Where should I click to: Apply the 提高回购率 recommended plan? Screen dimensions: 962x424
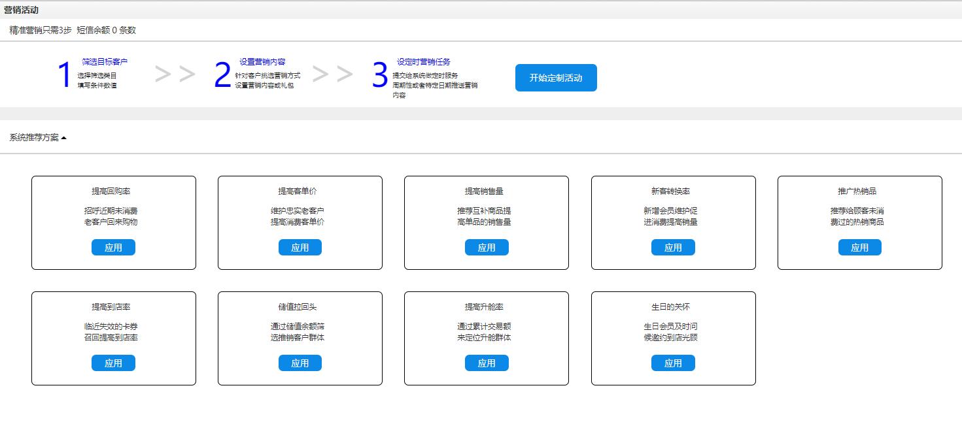(113, 247)
